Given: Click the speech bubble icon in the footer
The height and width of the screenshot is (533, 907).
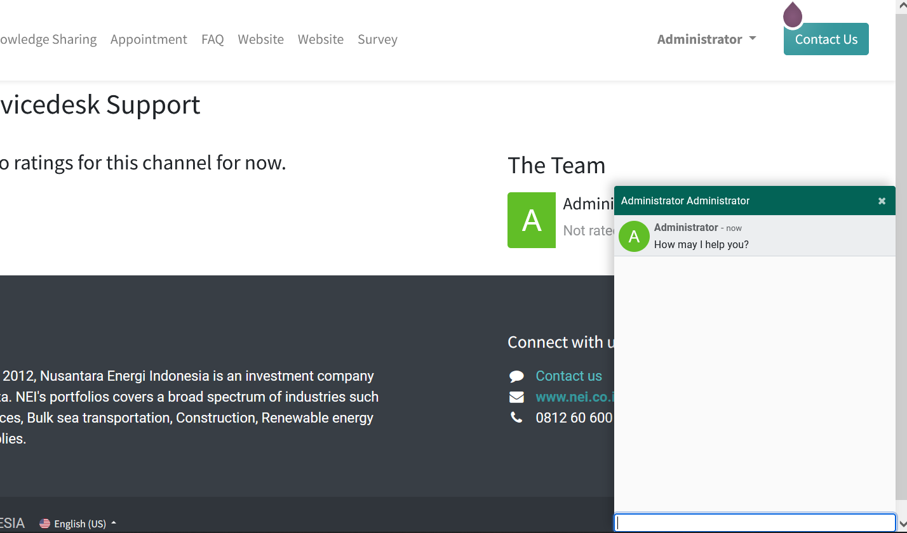Looking at the screenshot, I should click(516, 376).
